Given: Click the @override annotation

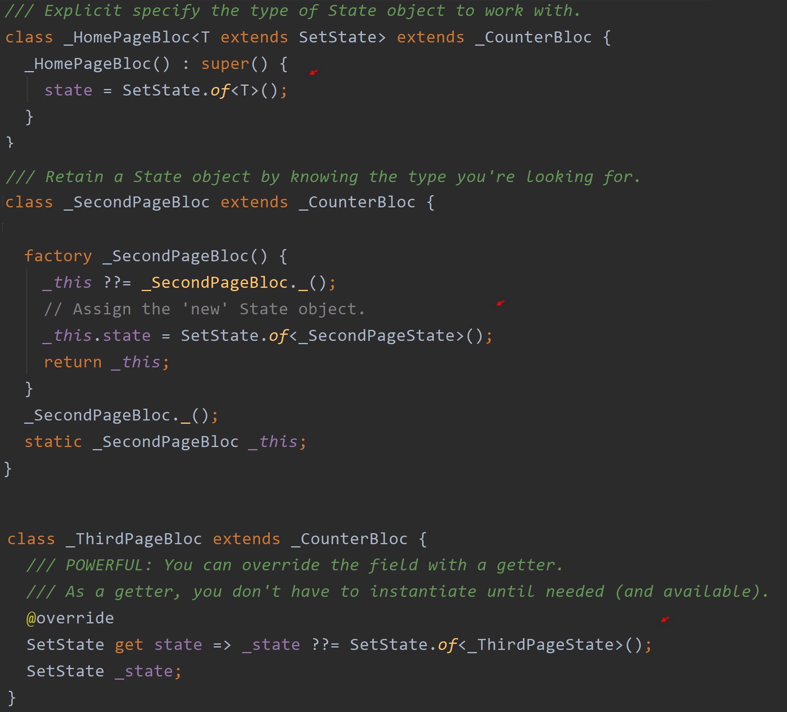Looking at the screenshot, I should [70, 618].
